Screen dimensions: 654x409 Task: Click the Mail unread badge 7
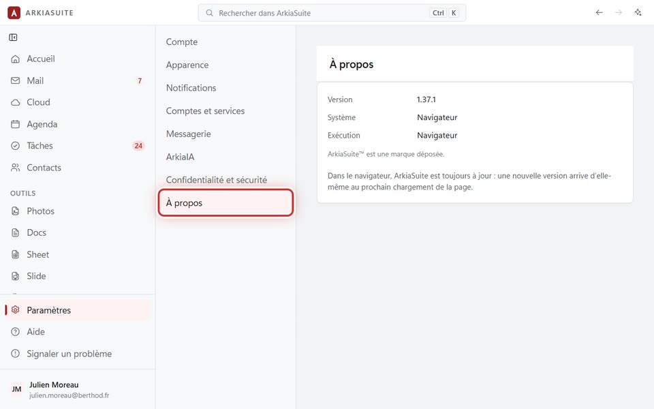tap(140, 80)
